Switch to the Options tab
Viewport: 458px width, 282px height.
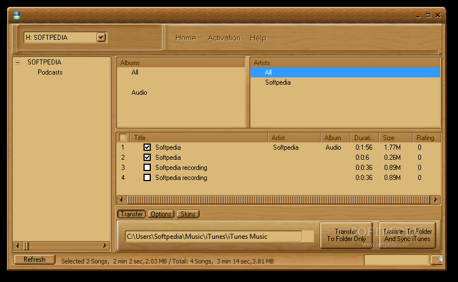pos(161,214)
